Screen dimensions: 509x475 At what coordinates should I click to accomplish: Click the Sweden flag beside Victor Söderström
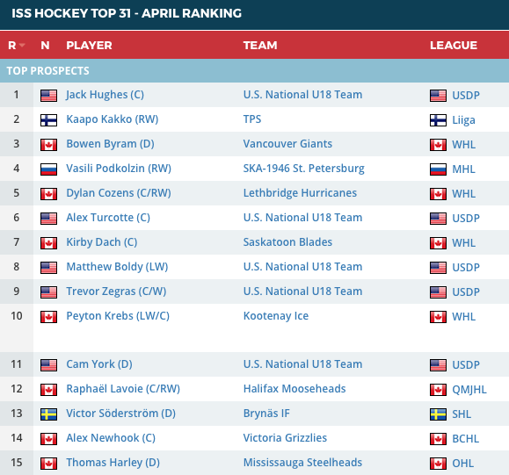pyautogui.click(x=48, y=414)
